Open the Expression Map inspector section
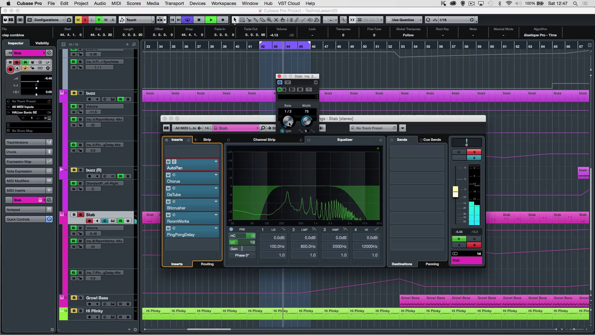 [26, 161]
